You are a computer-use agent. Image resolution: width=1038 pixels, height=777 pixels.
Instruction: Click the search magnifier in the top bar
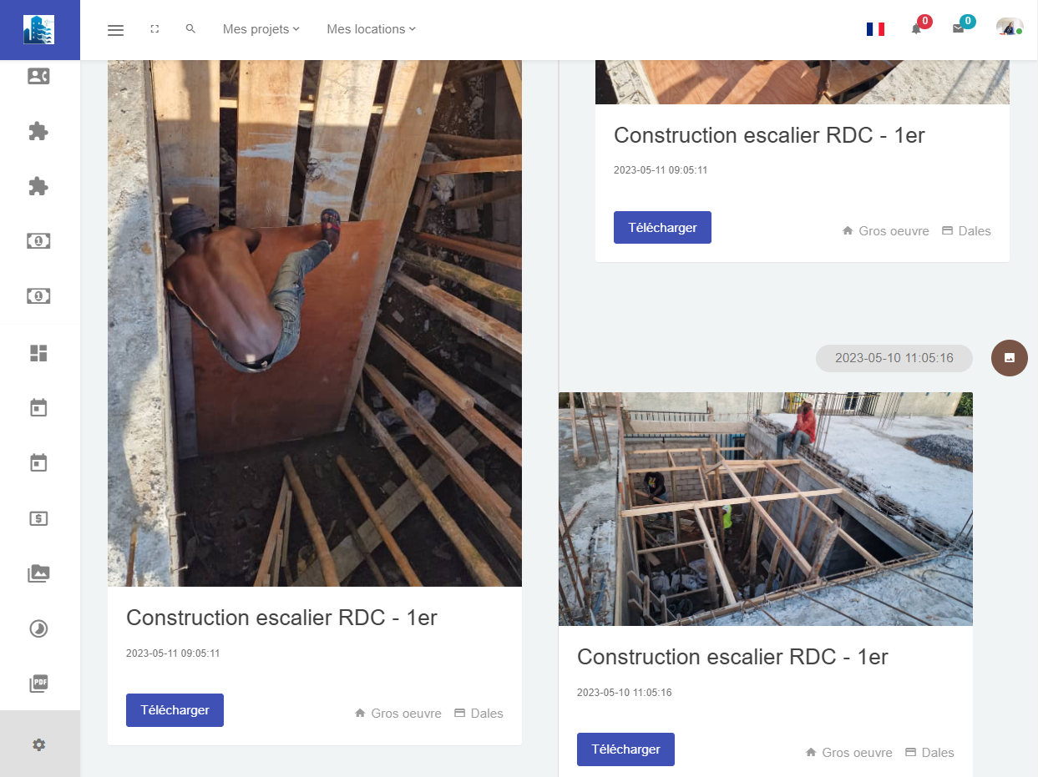190,29
